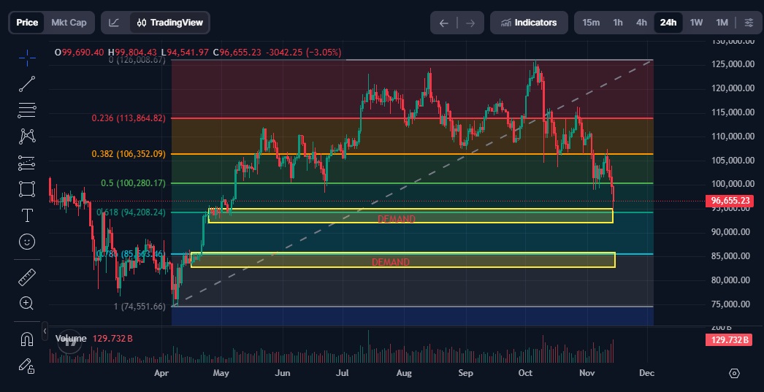Open the emoji icons tool

[x=27, y=242]
